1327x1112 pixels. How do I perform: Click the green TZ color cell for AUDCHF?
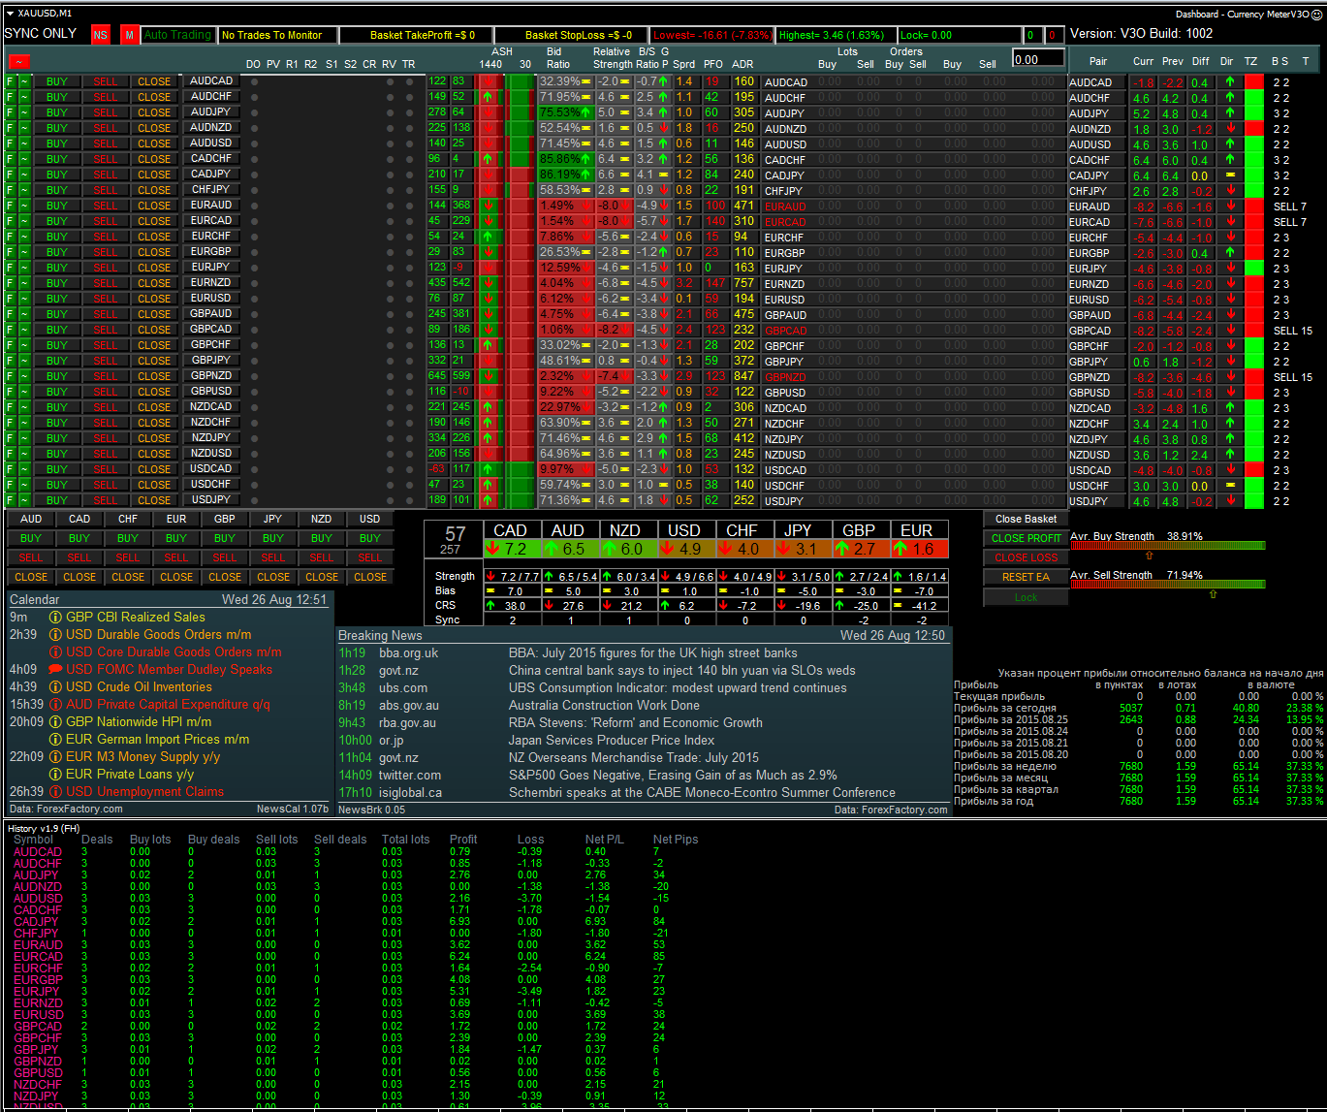1254,98
